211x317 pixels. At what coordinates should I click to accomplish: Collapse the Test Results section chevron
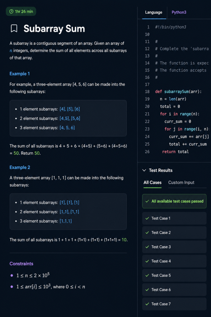coord(144,171)
